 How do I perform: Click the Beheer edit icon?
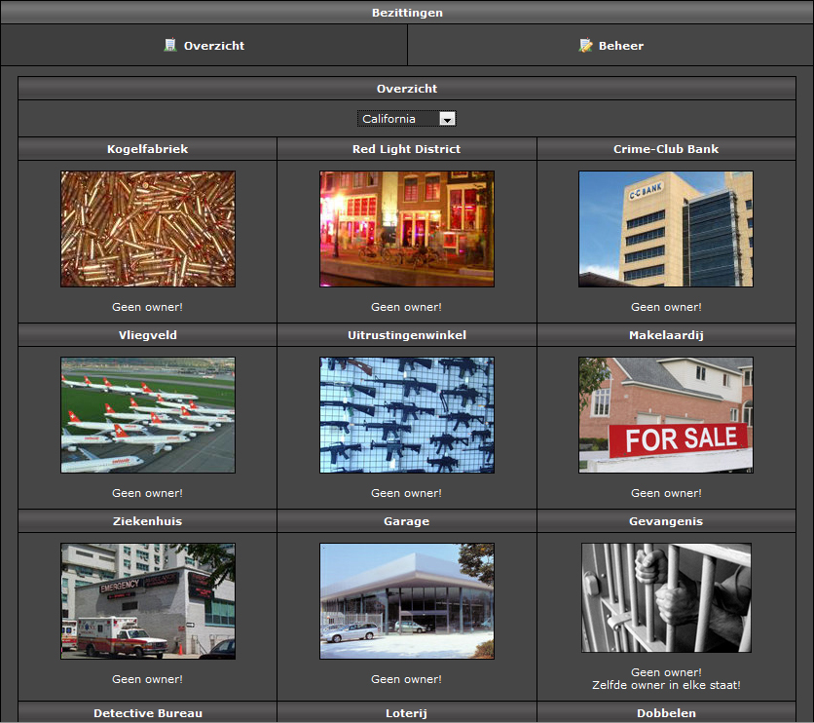tap(586, 45)
